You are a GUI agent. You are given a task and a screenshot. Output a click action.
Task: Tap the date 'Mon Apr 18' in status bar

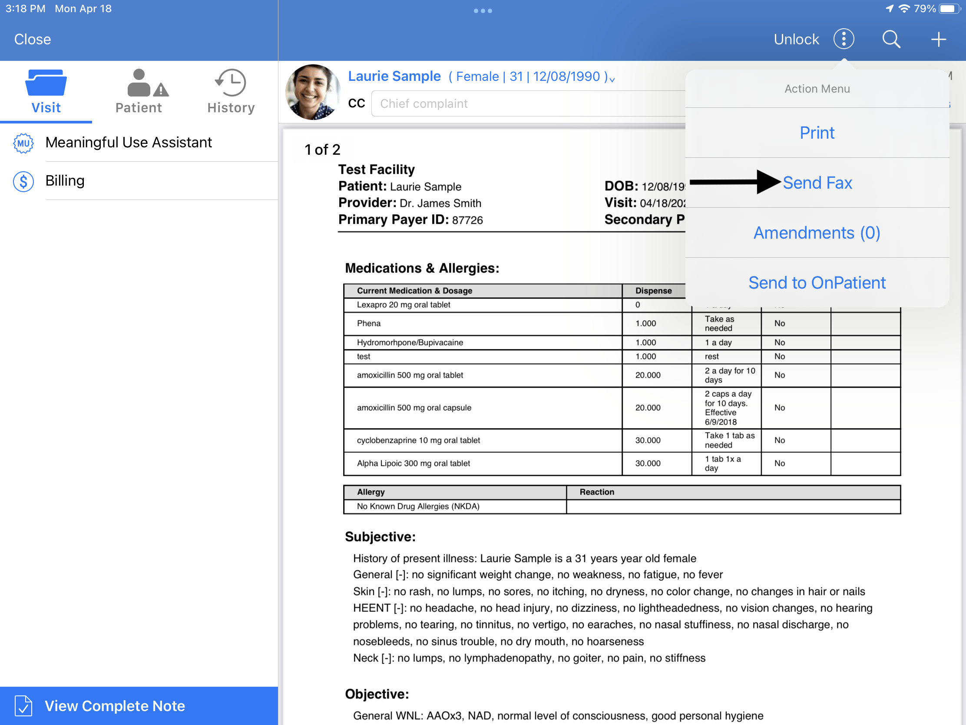(x=83, y=9)
